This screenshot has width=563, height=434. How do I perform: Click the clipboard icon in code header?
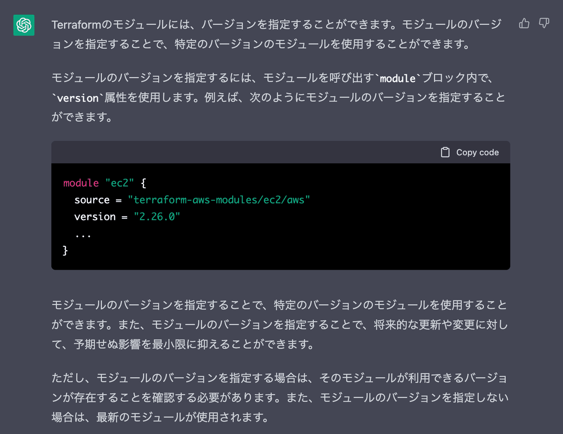coord(445,152)
